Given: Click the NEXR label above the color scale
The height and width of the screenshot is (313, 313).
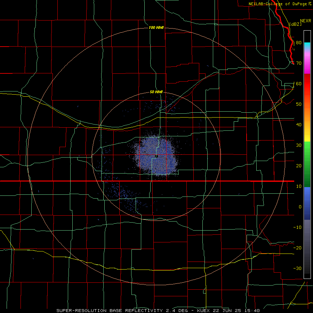Looking at the screenshot, I should point(306,21).
